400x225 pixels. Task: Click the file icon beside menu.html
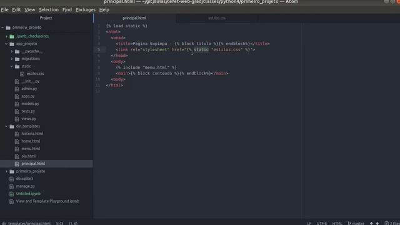click(17, 149)
